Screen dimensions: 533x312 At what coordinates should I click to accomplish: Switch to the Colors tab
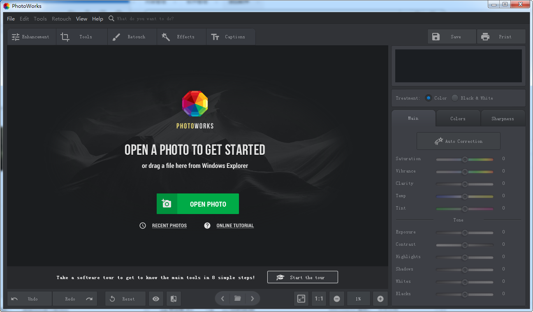458,119
